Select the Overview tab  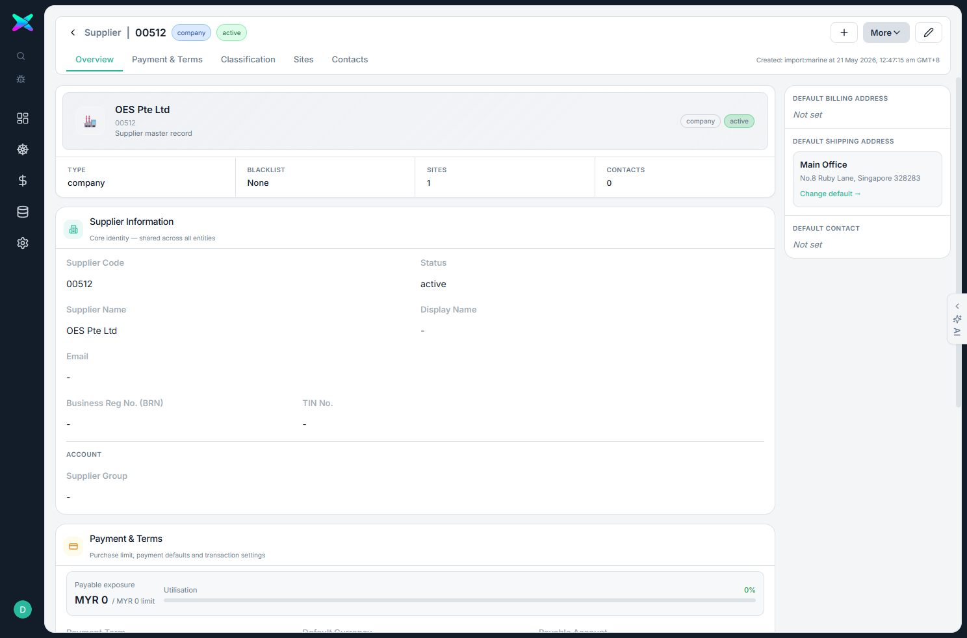click(x=94, y=59)
